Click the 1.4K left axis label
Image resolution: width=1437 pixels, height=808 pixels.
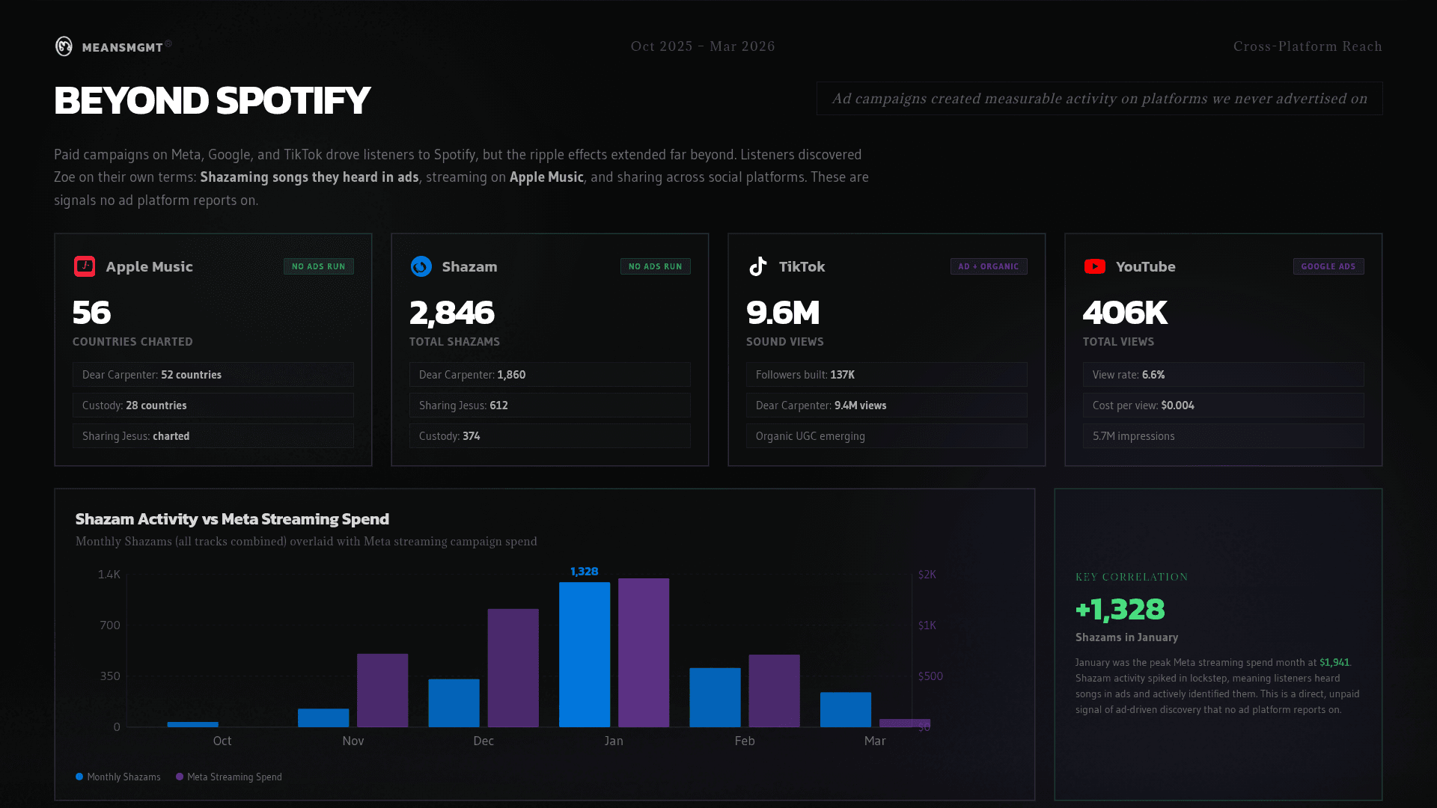point(109,575)
